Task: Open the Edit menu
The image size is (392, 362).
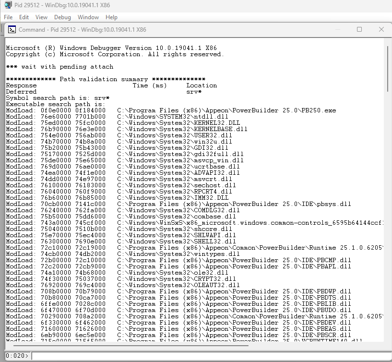Action: click(x=24, y=17)
